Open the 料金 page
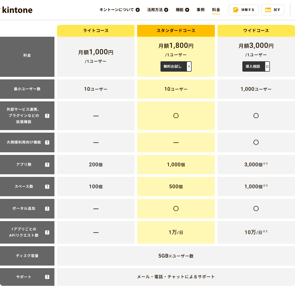 click(x=216, y=10)
